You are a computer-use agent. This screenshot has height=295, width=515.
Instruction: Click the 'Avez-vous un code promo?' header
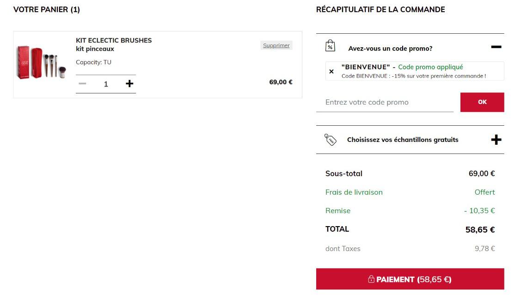[390, 49]
